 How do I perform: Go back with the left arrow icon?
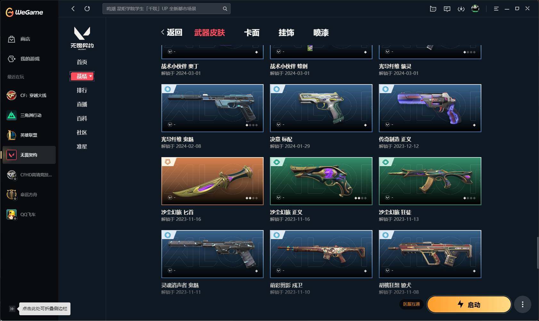pyautogui.click(x=73, y=9)
